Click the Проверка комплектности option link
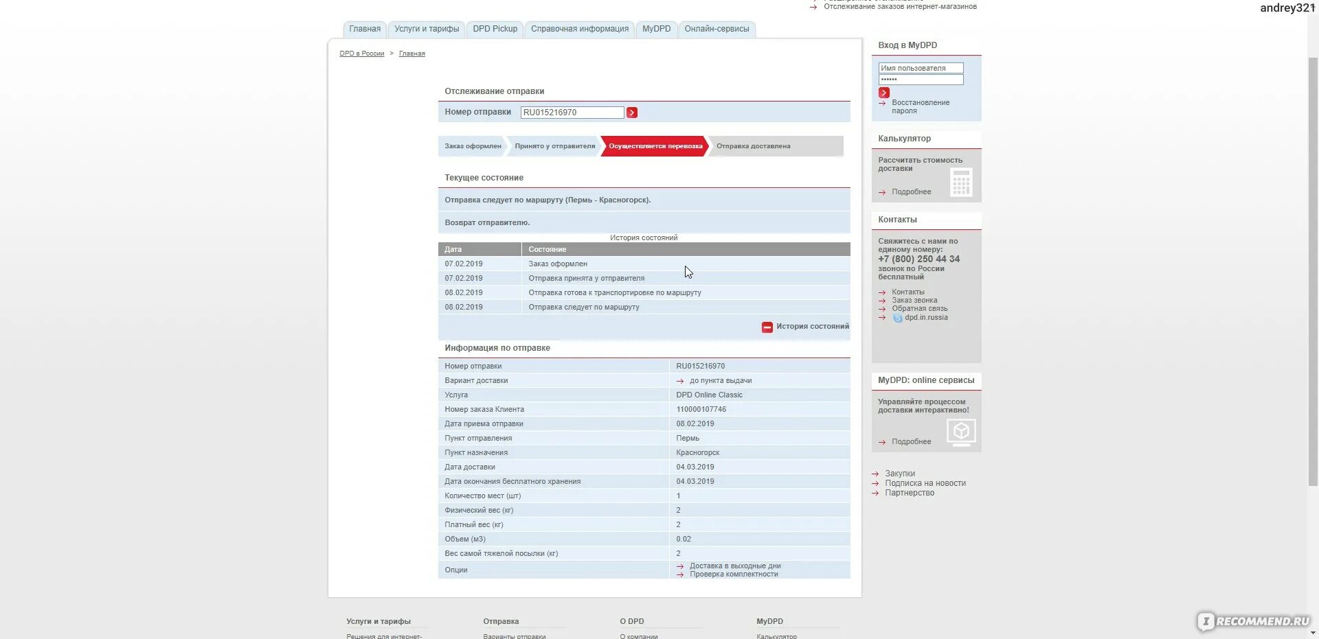The width and height of the screenshot is (1319, 639). pos(734,574)
